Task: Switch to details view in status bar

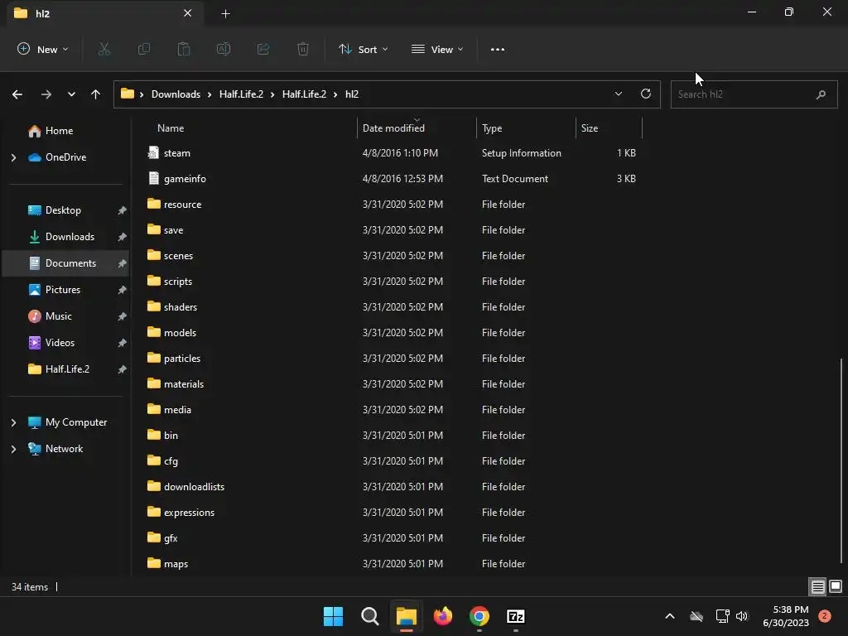Action: click(x=817, y=586)
